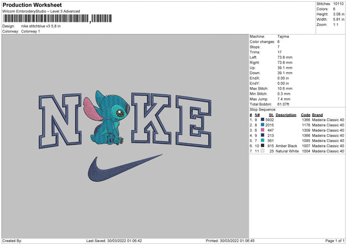
Task: Click the Page 1 of 1 footer
Action: pyautogui.click(x=335, y=240)
